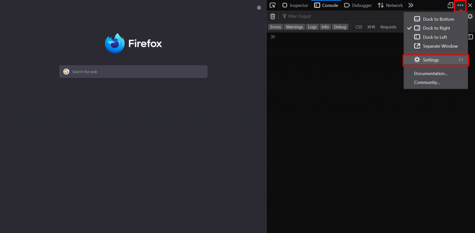Clear console output with trash icon
Image resolution: width=475 pixels, height=233 pixels.
tap(273, 16)
